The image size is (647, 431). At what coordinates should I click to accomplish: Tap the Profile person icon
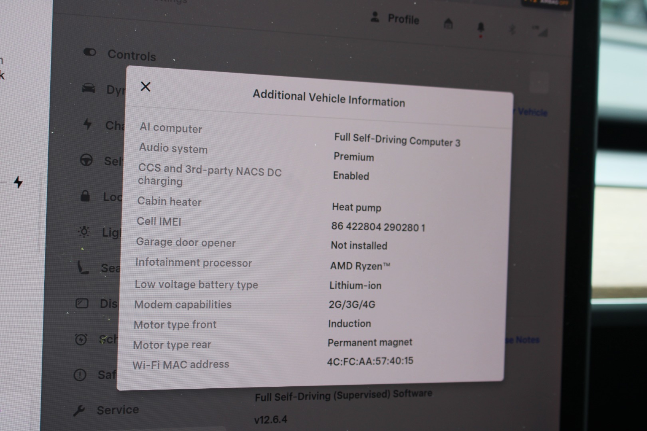(x=375, y=17)
